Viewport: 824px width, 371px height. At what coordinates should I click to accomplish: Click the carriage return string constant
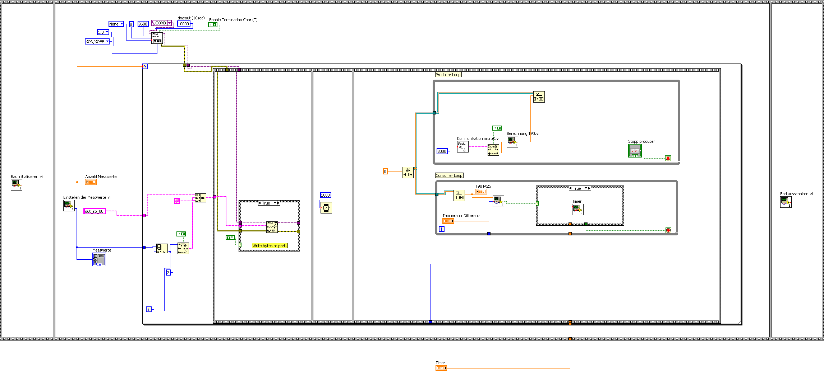(177, 201)
